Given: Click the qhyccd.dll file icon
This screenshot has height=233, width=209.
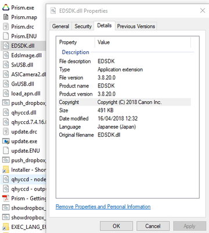Looking at the screenshot, I should point(6,112).
